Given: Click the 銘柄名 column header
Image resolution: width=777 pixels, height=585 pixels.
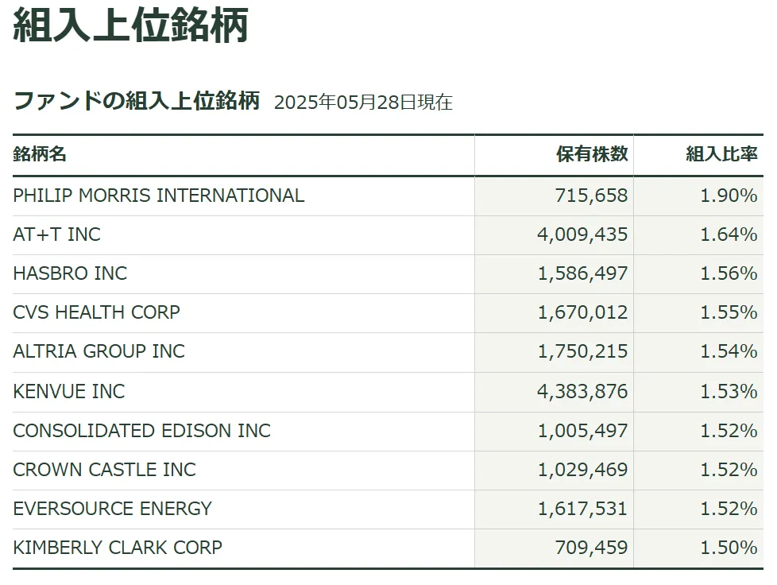Looking at the screenshot, I should (x=40, y=154).
